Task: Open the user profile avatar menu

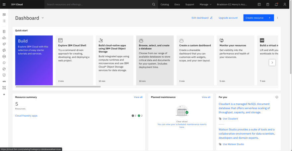Action: [x=285, y=4]
